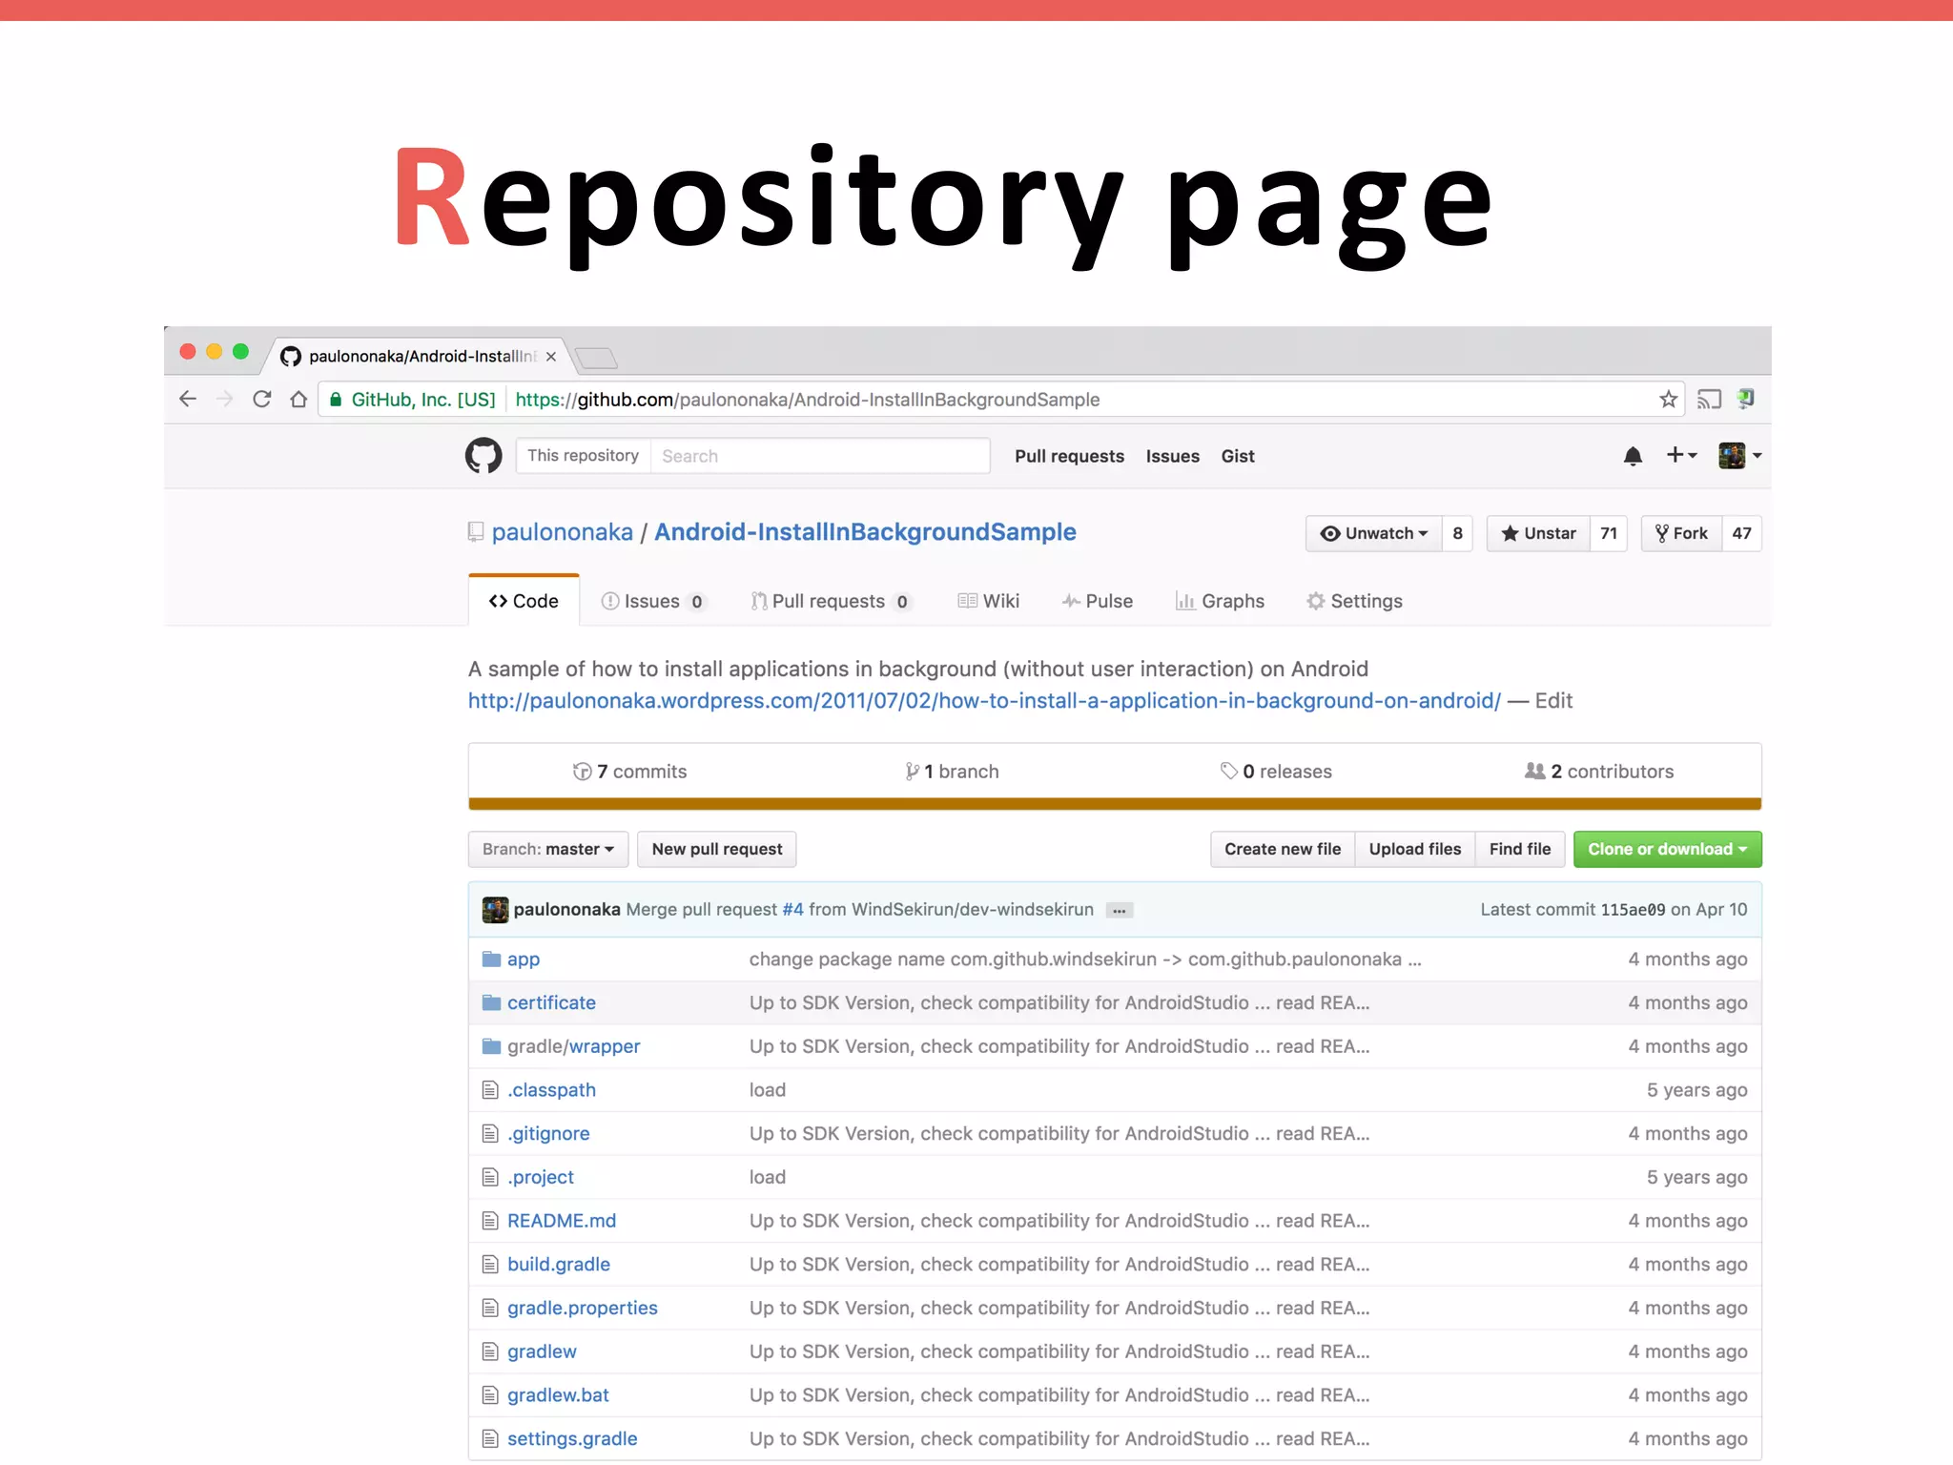Image resolution: width=1953 pixels, height=1465 pixels.
Task: Bookmark this page with the star
Action: point(1668,399)
